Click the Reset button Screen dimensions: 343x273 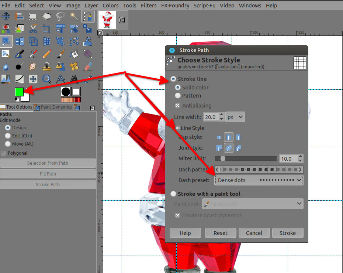[221, 233]
